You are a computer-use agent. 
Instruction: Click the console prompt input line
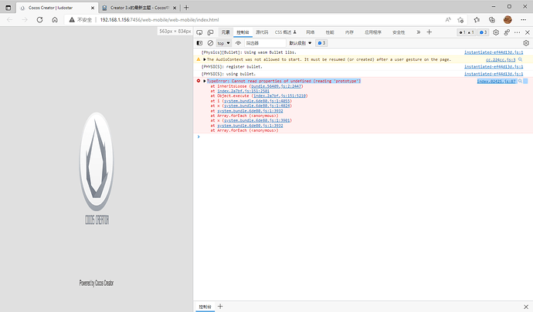coord(363,136)
